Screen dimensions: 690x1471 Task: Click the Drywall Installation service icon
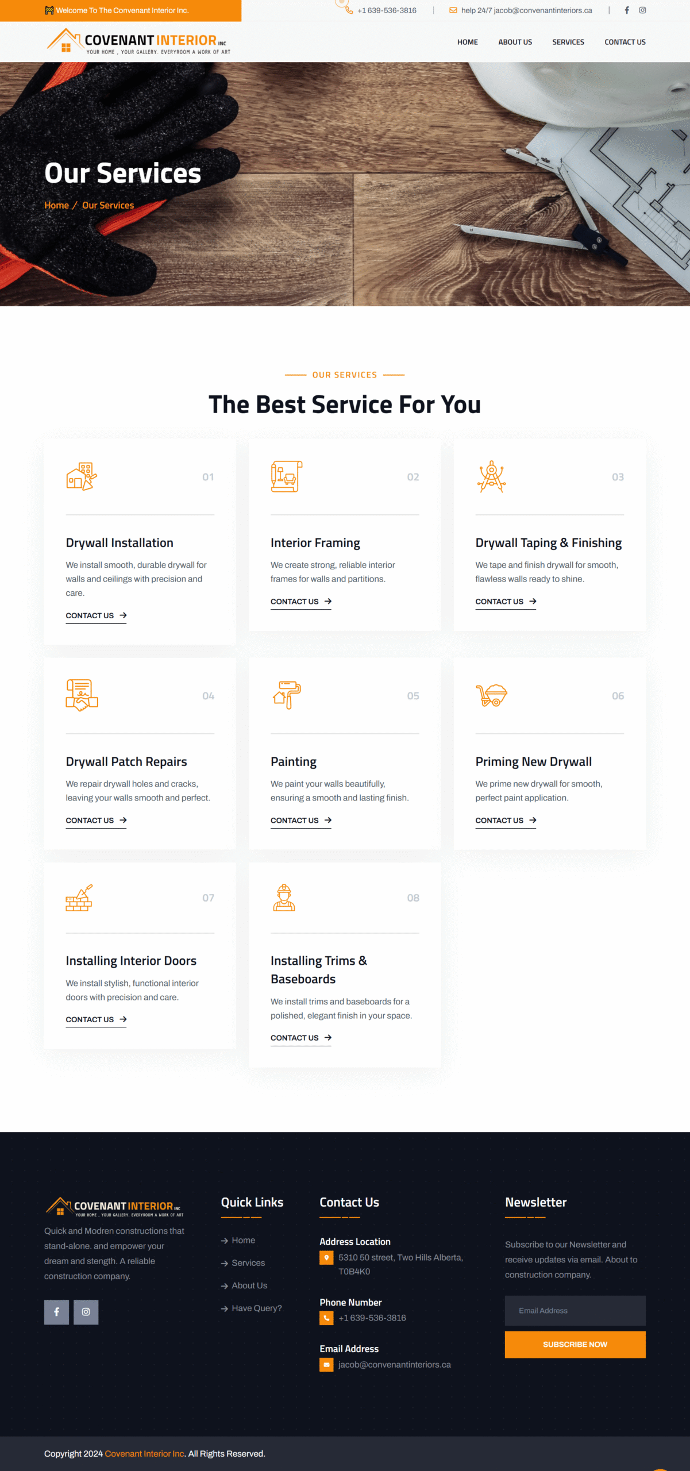82,476
